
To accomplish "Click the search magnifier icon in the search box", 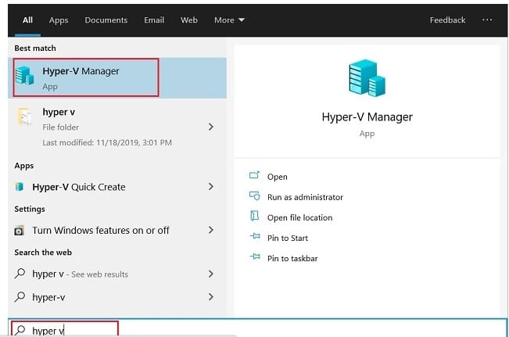I will [x=20, y=330].
